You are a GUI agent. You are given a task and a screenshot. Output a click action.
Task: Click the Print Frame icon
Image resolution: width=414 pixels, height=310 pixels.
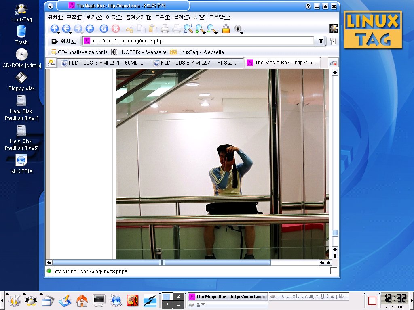177,29
